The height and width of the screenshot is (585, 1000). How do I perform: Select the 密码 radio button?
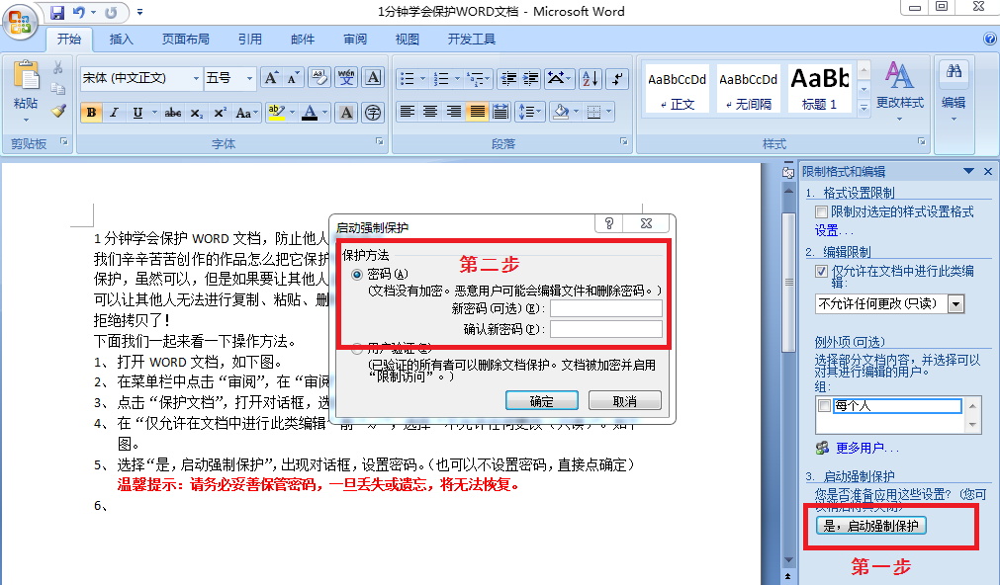click(356, 274)
